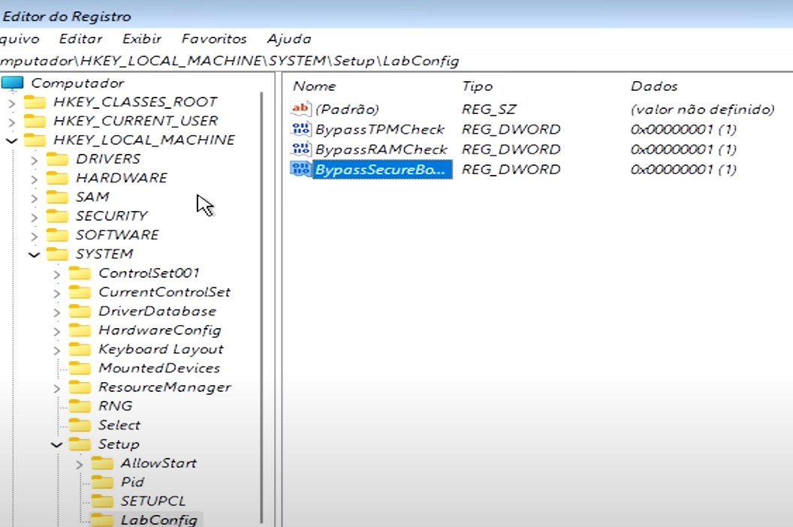Screen dimensions: 793x527
Task: Expand the DRIVERS key chevron
Action: pos(34,160)
